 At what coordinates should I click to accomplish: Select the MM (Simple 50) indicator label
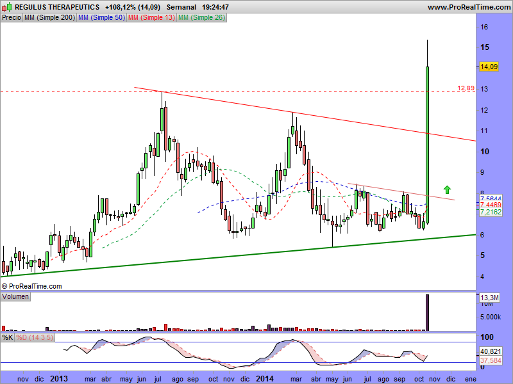point(101,18)
